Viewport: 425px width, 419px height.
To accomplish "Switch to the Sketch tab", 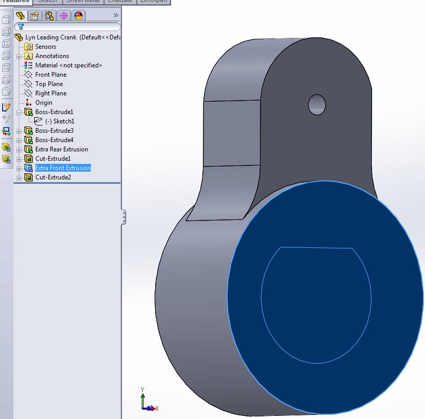I will (x=47, y=2).
